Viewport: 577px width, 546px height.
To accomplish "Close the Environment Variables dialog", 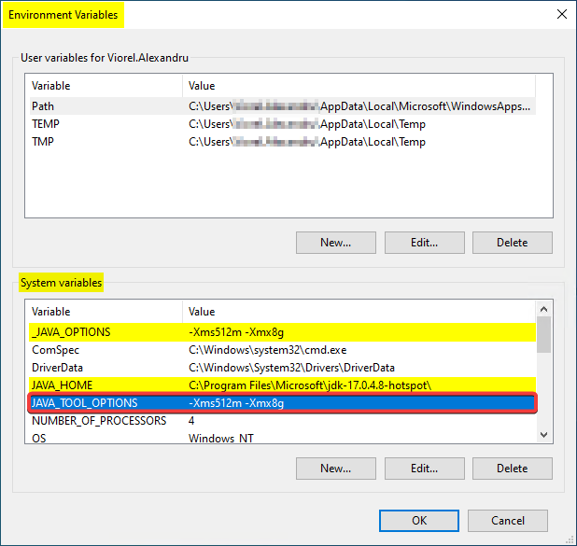I will 561,14.
